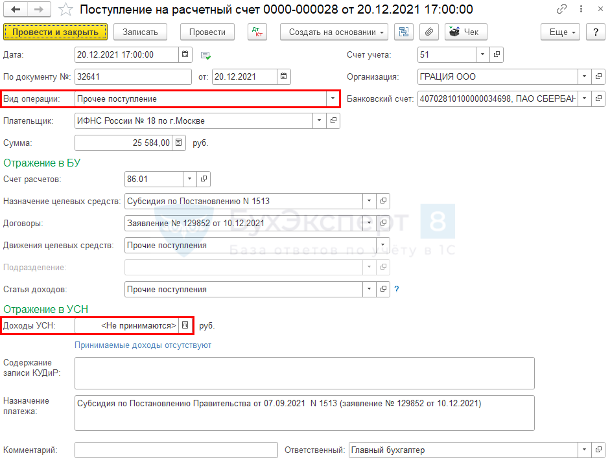The width and height of the screenshot is (610, 462).
Task: Open Счет расчетов 86.01 details
Action: click(x=204, y=179)
